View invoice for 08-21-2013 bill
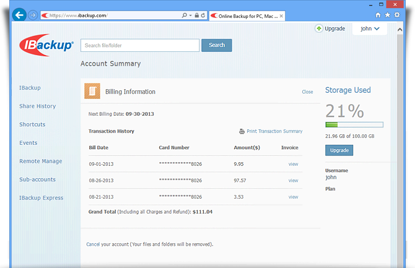The height and width of the screenshot is (268, 415). coord(293,197)
